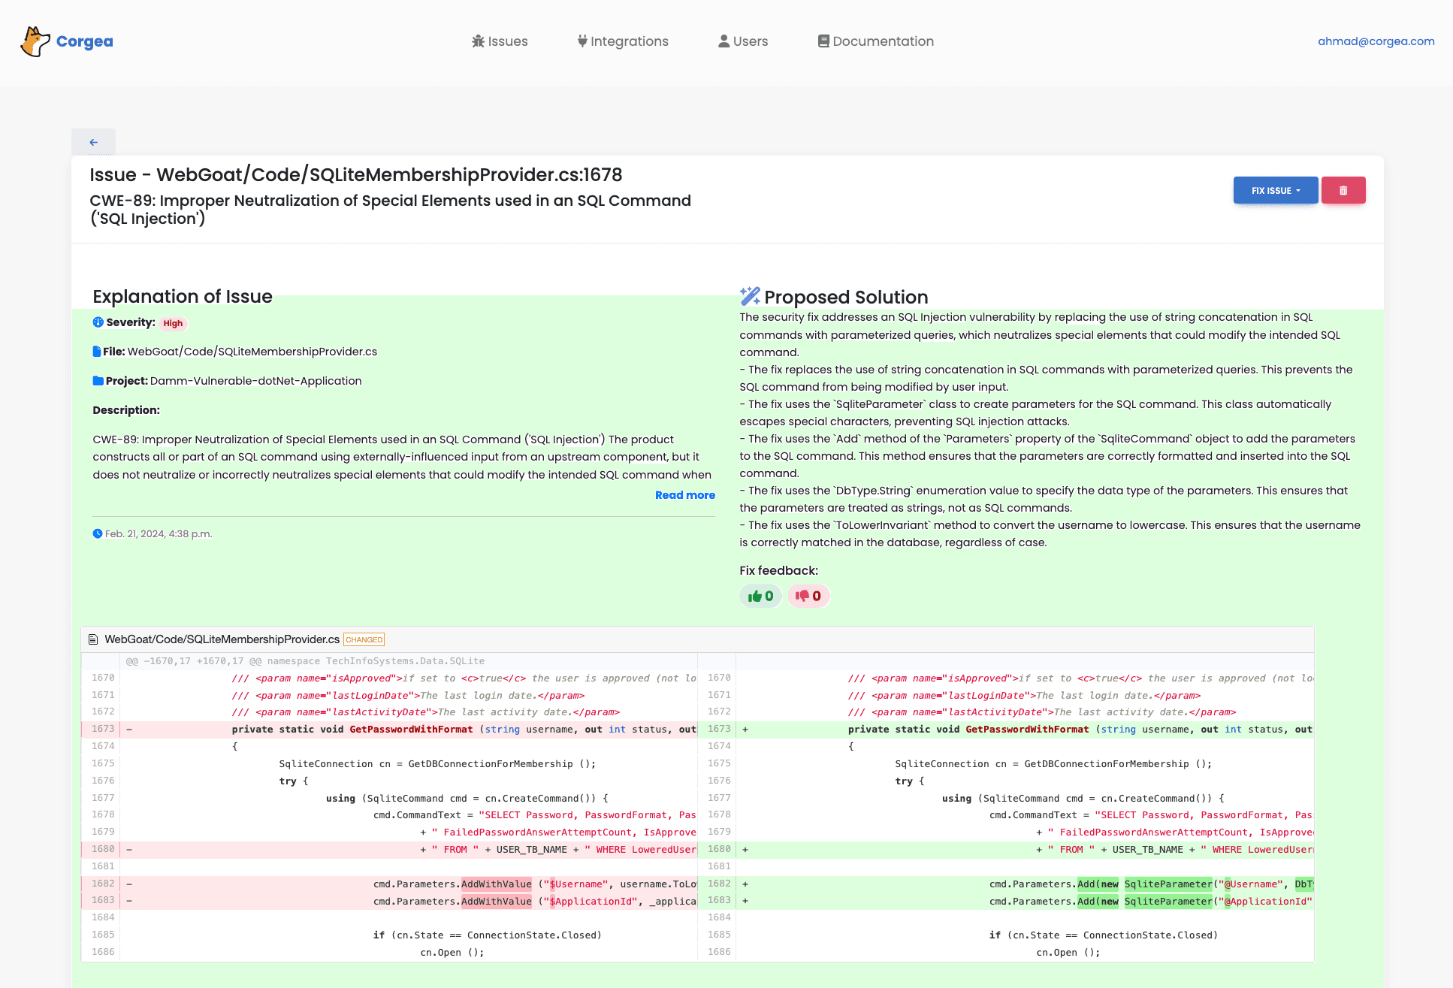Click the severity info icon

tap(98, 322)
